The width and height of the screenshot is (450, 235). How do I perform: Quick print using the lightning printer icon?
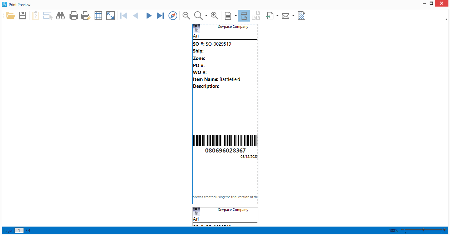[x=86, y=16]
